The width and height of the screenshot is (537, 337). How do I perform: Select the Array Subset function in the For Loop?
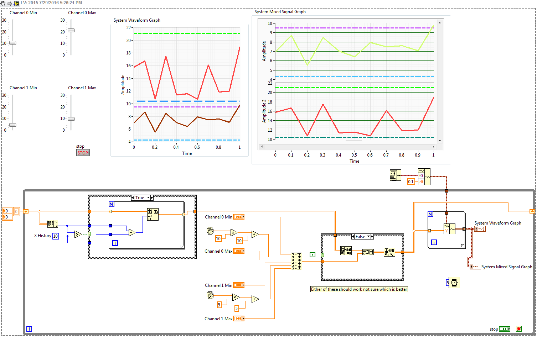(x=153, y=214)
